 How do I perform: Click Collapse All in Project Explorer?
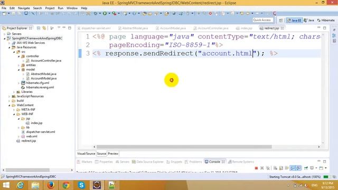click(39, 28)
